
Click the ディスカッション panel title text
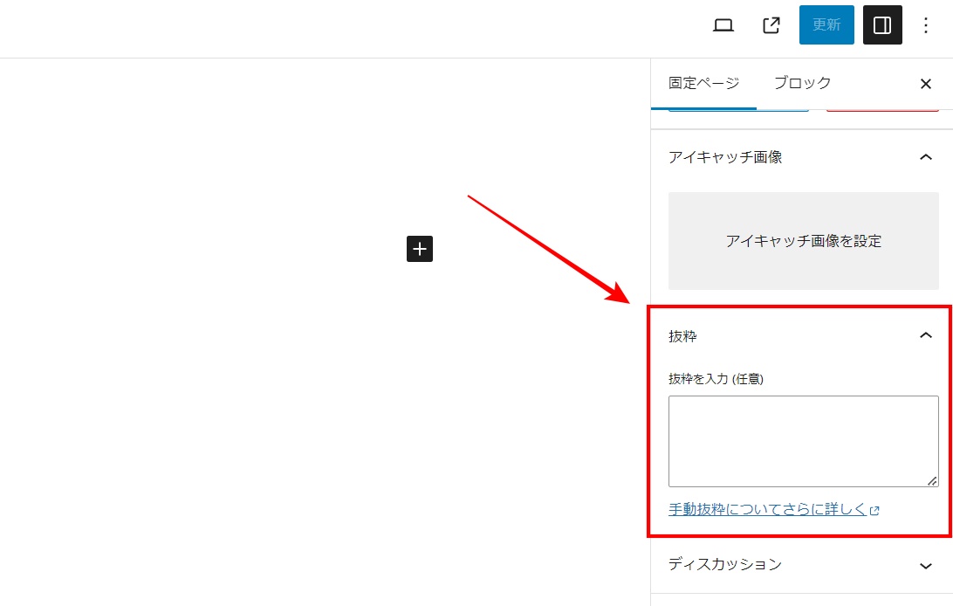tap(725, 565)
